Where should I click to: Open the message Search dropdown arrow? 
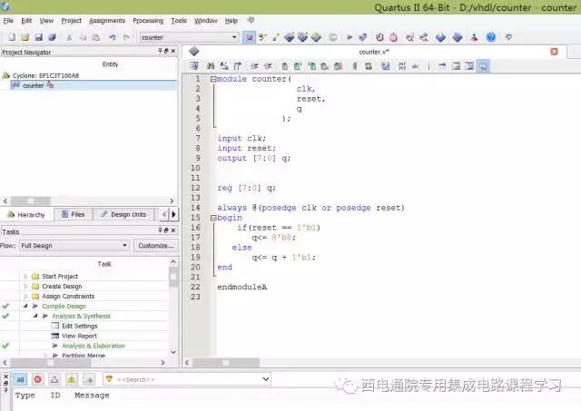(265, 379)
